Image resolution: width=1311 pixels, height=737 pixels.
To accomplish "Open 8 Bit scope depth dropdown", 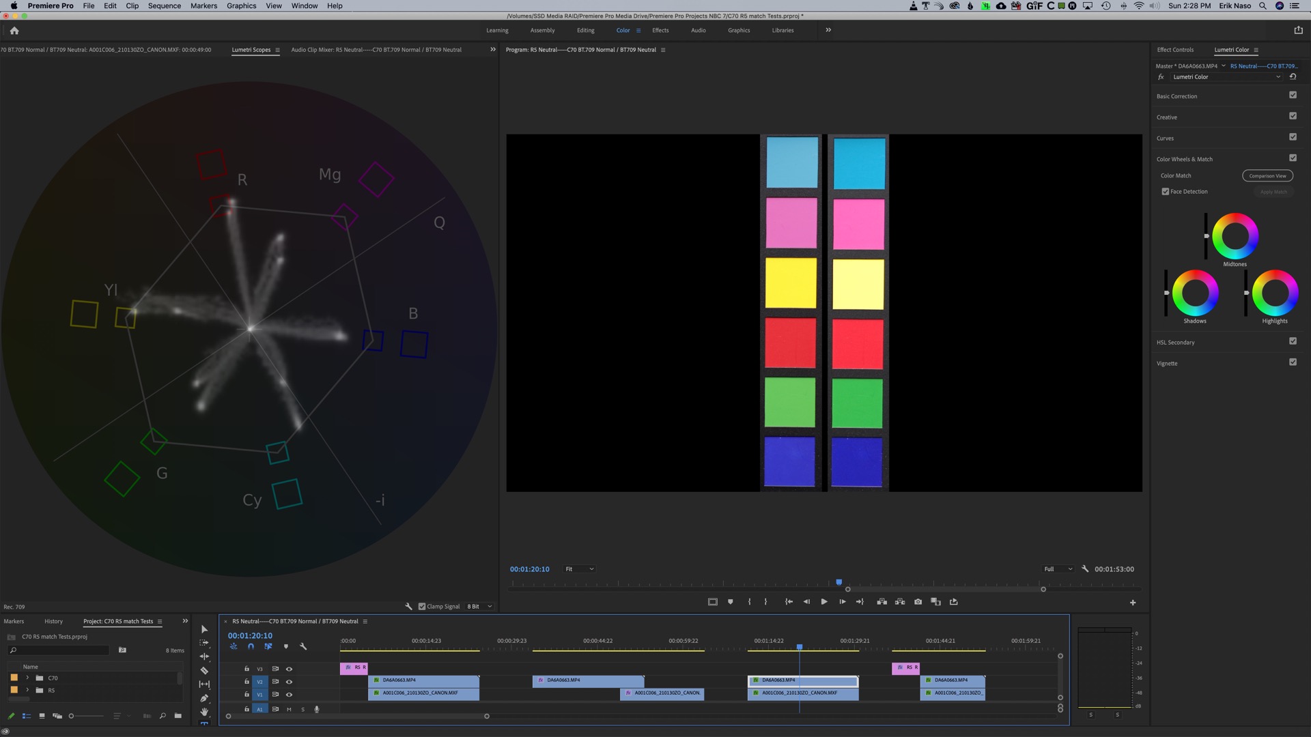I will tap(479, 606).
